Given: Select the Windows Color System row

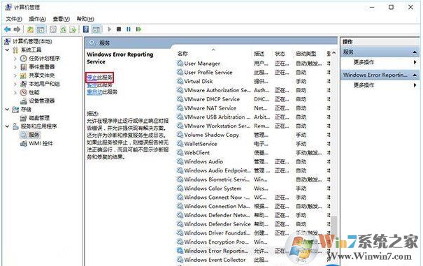Looking at the screenshot, I should [254, 189].
